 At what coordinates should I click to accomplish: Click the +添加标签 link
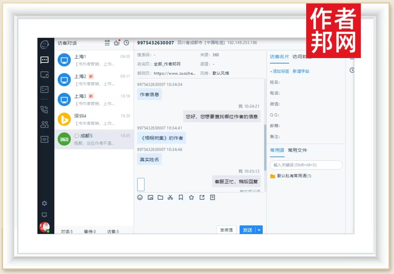pos(279,71)
